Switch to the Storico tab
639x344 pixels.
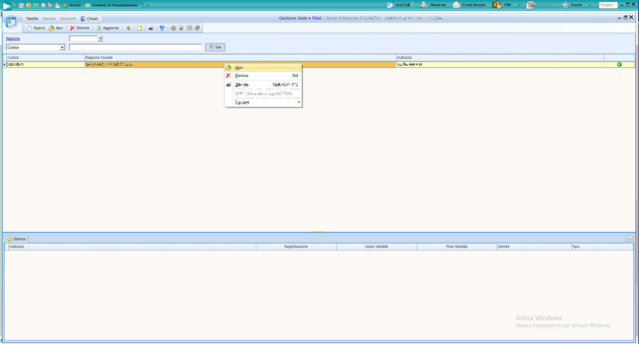[x=17, y=239]
